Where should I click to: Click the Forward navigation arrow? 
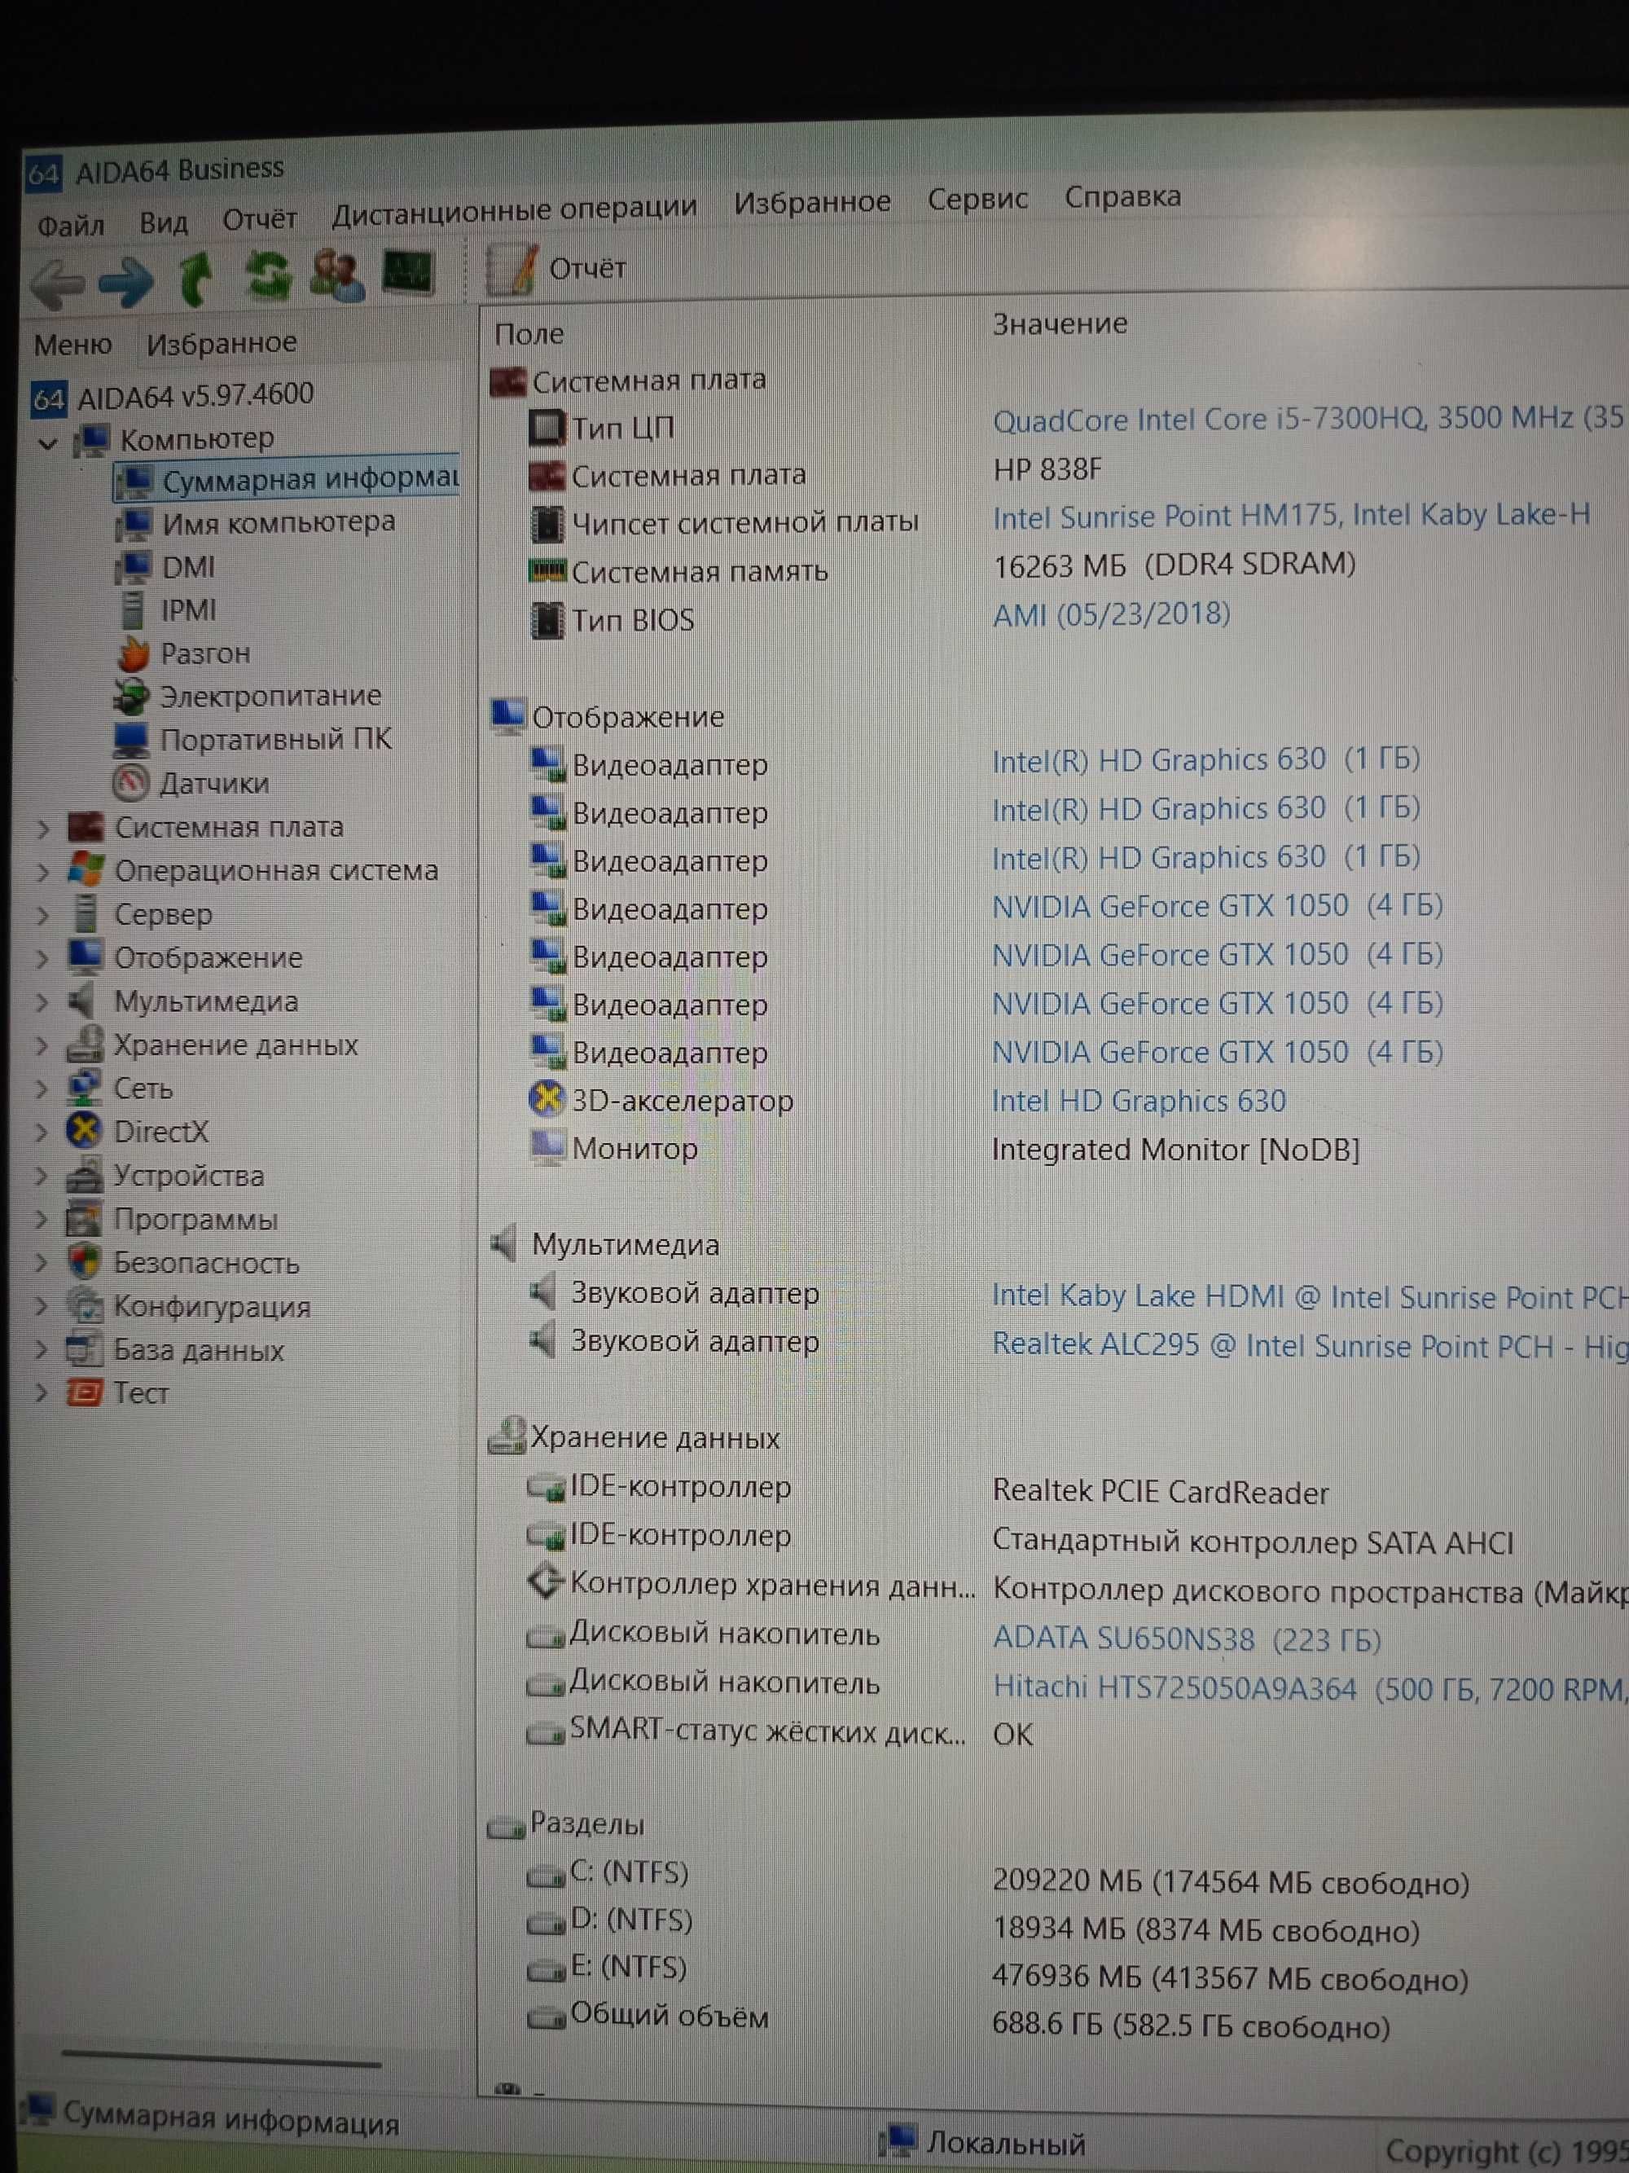point(125,281)
